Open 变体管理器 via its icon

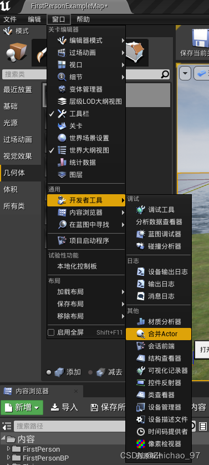point(62,89)
